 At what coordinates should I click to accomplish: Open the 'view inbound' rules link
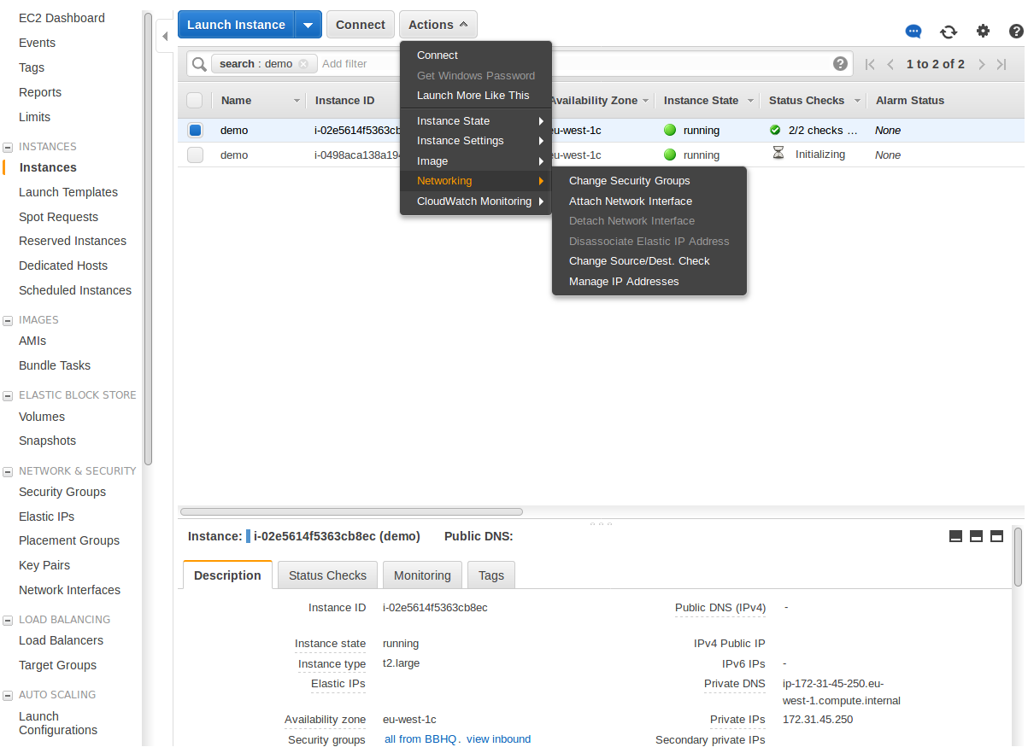coord(498,739)
